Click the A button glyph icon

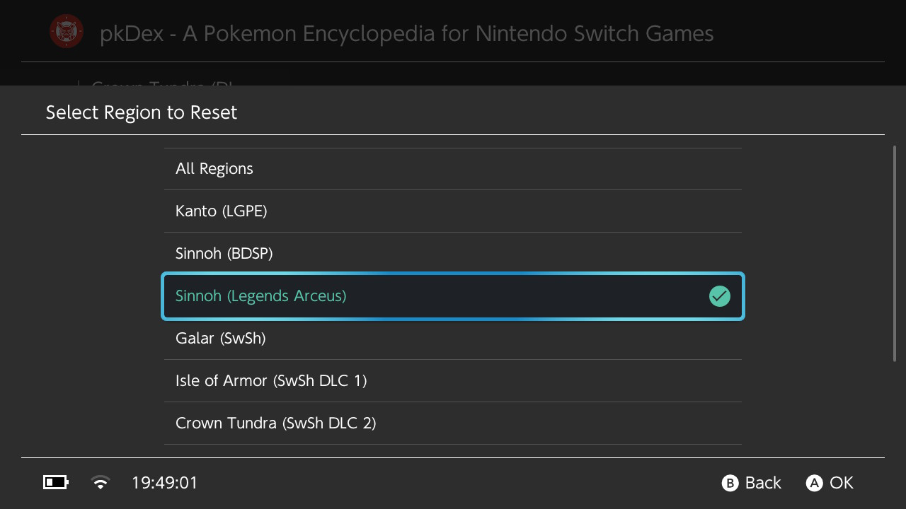pyautogui.click(x=814, y=483)
